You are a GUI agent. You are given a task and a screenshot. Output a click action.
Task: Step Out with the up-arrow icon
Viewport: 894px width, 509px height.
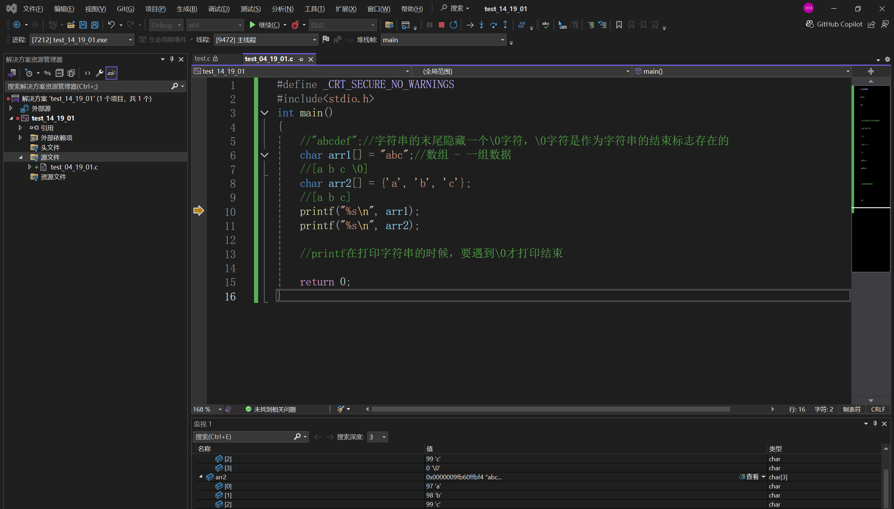click(506, 25)
